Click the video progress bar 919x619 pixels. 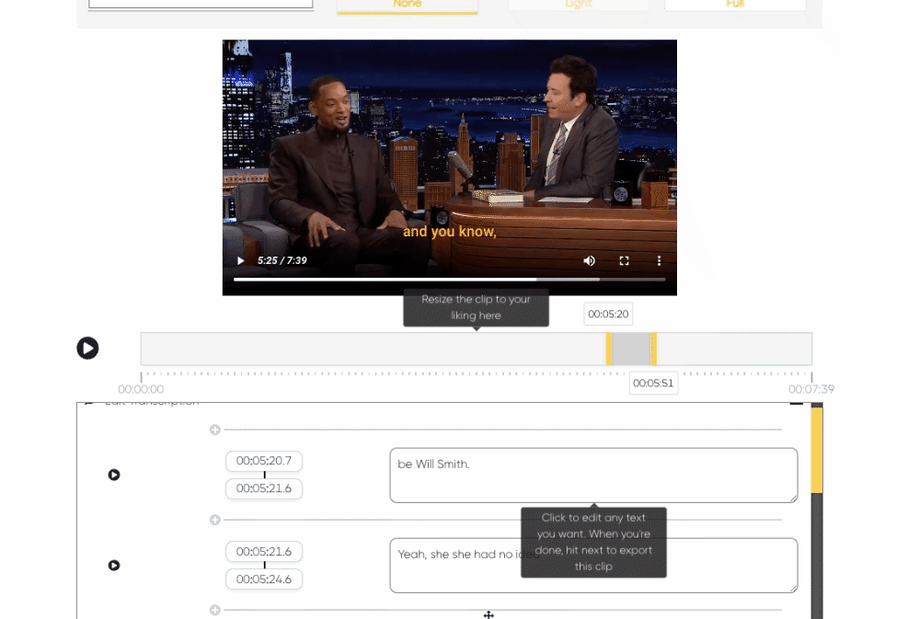[449, 280]
